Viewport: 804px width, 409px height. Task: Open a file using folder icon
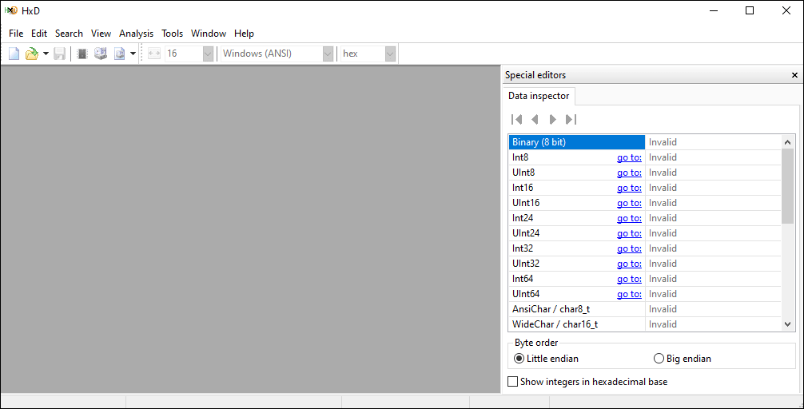[x=32, y=54]
